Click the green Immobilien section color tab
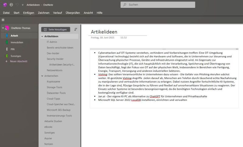243x147 pixels. click(7, 42)
